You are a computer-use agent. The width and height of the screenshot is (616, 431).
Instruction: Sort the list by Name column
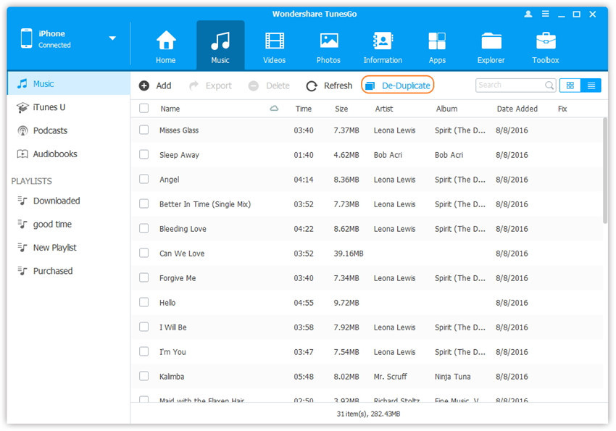pos(170,109)
